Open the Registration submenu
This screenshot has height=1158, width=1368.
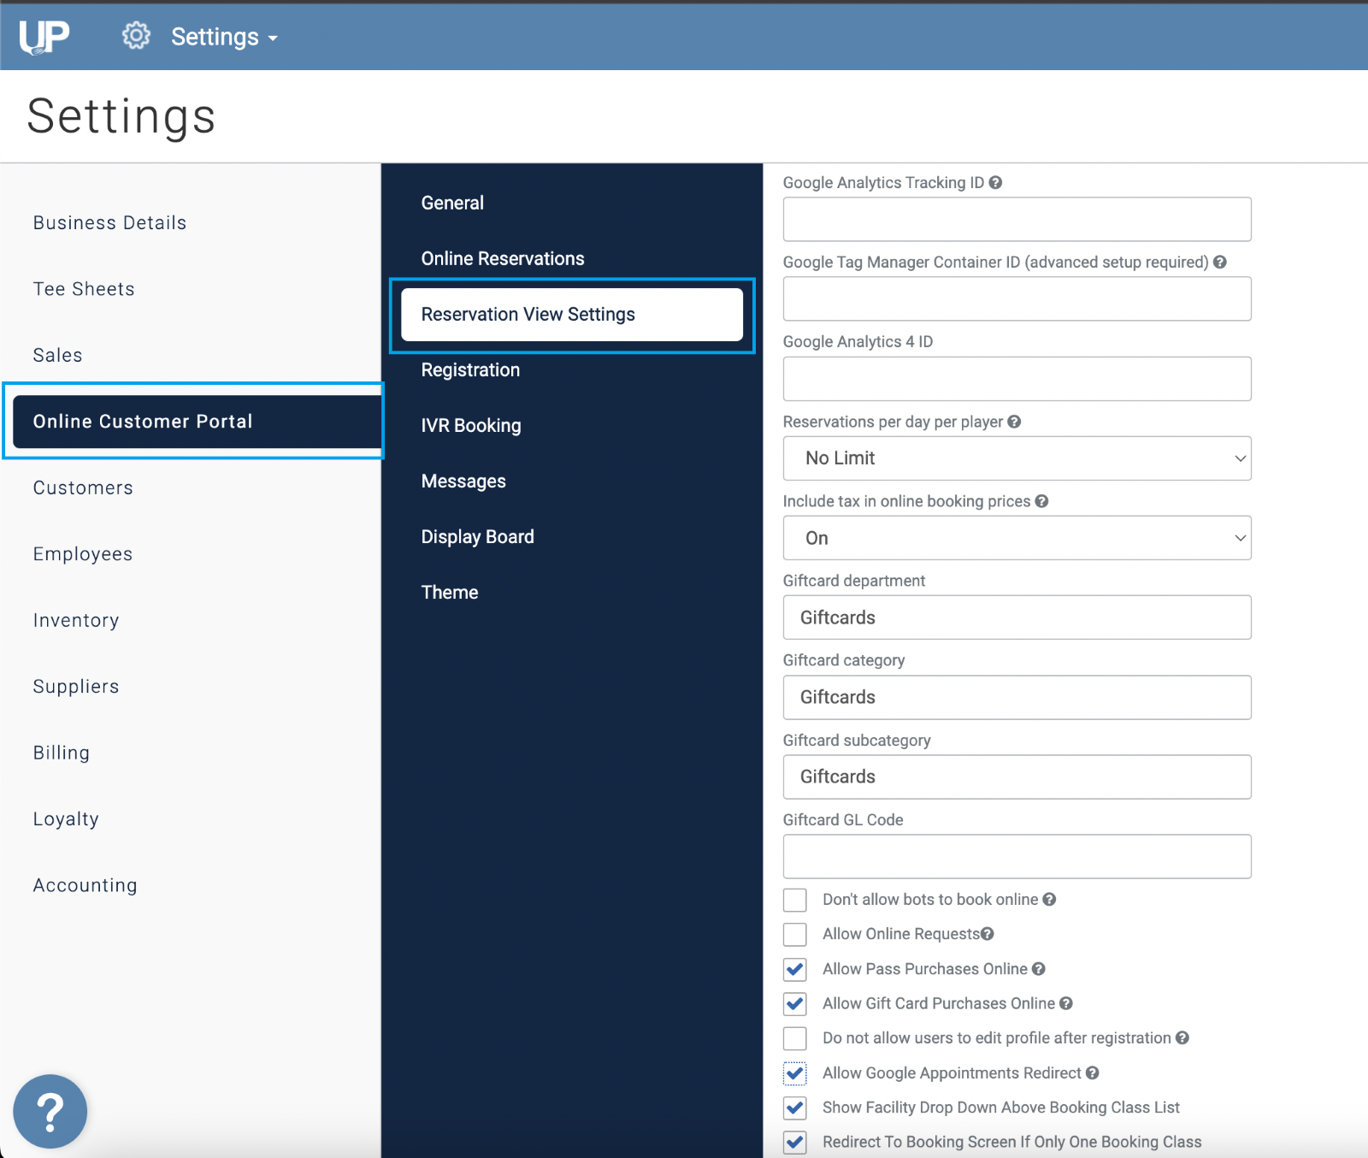470,369
